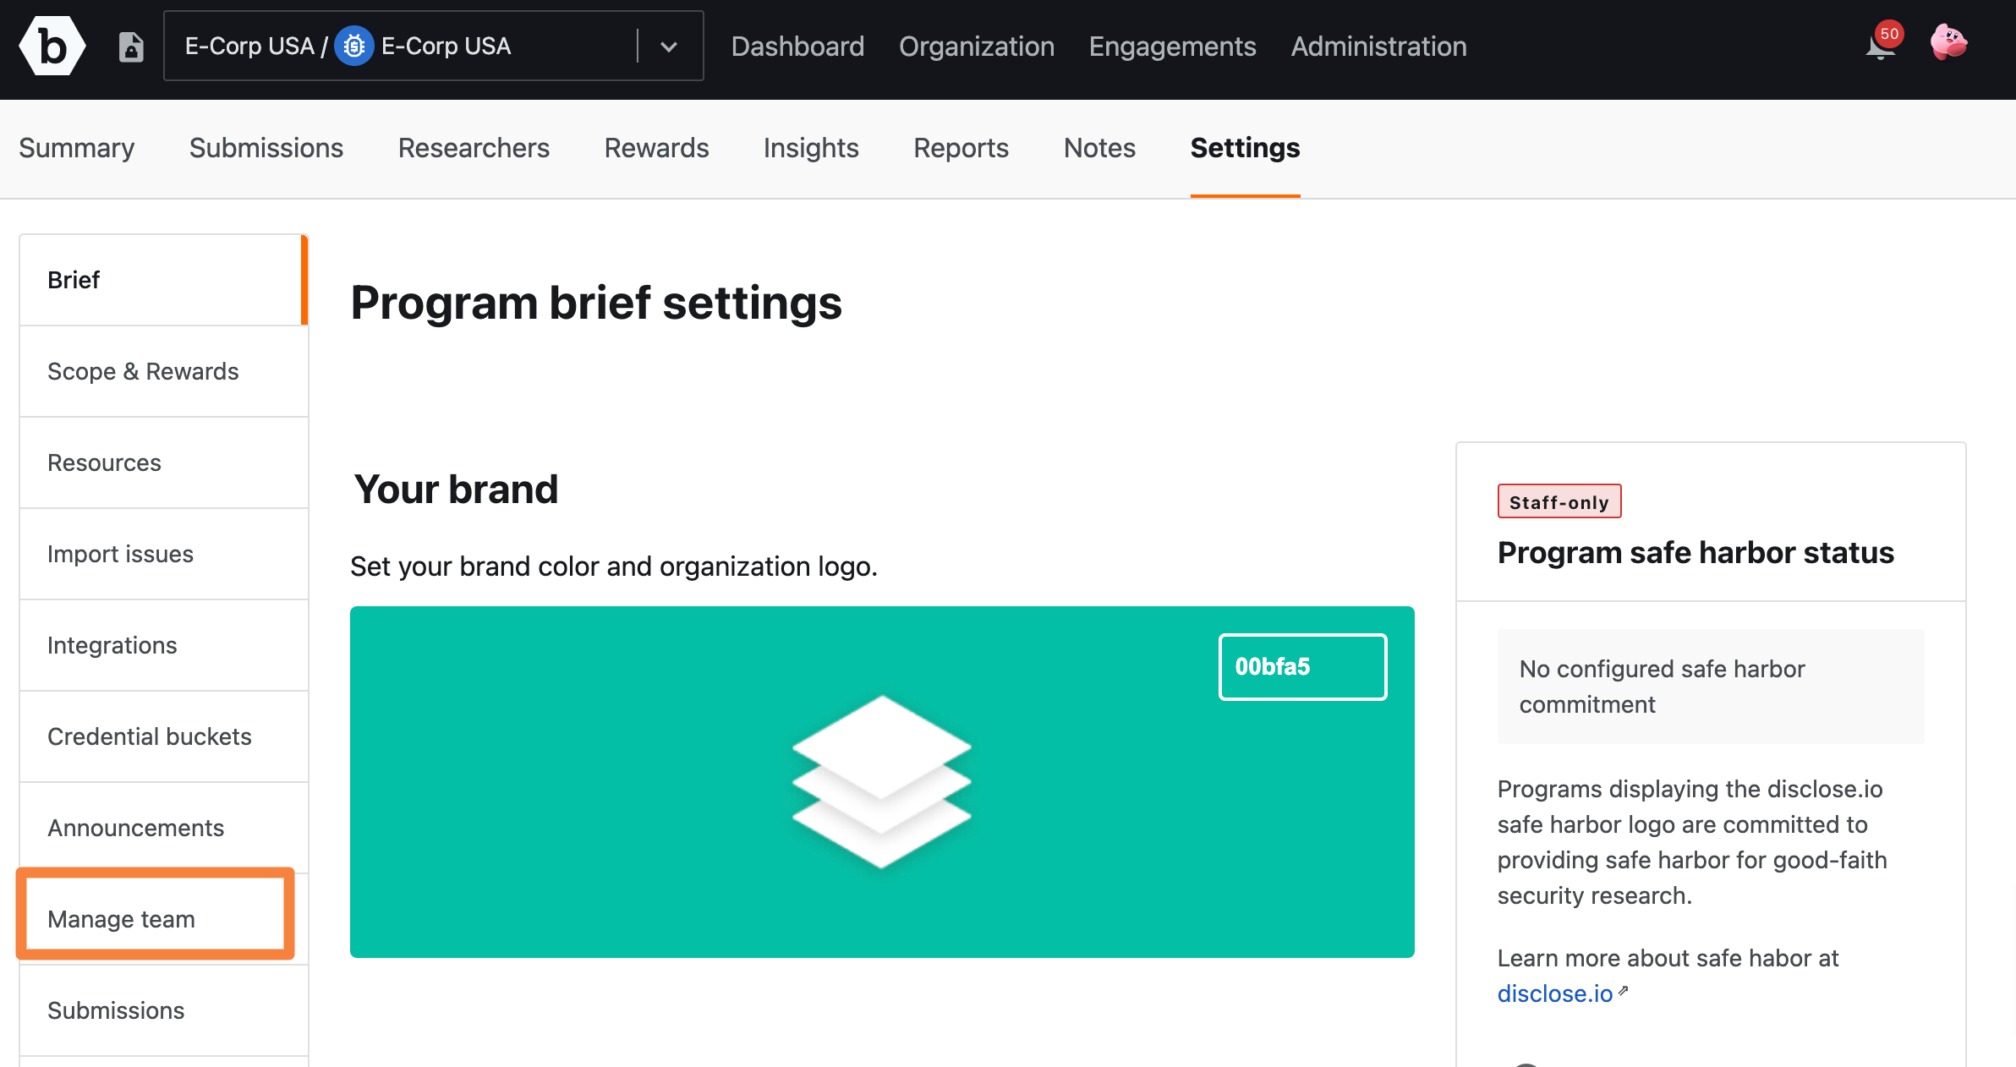The height and width of the screenshot is (1067, 2016).
Task: Open Import issues settings
Action: pos(163,554)
